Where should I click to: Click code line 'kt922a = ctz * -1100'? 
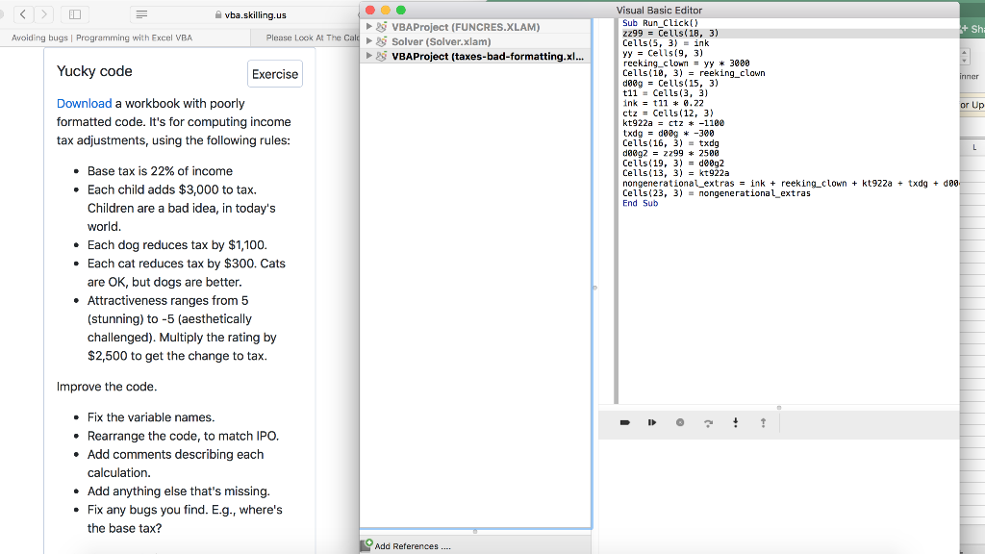pos(673,124)
